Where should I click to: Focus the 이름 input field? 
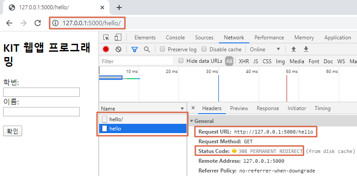tap(41, 111)
